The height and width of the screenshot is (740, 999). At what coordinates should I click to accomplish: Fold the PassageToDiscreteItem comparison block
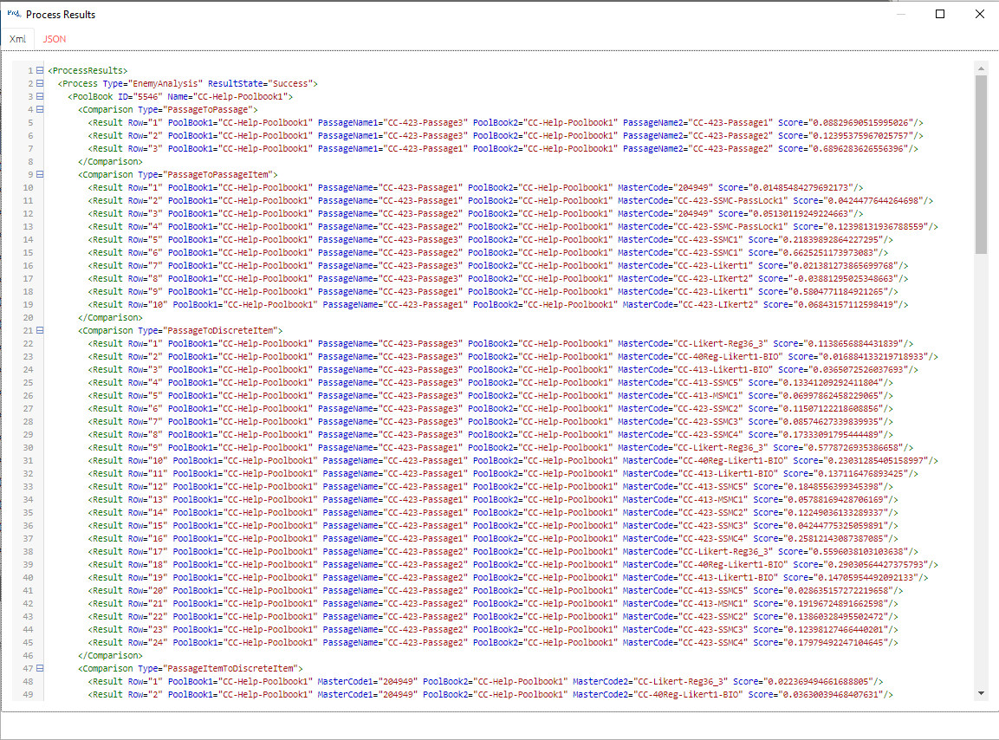pyautogui.click(x=40, y=330)
